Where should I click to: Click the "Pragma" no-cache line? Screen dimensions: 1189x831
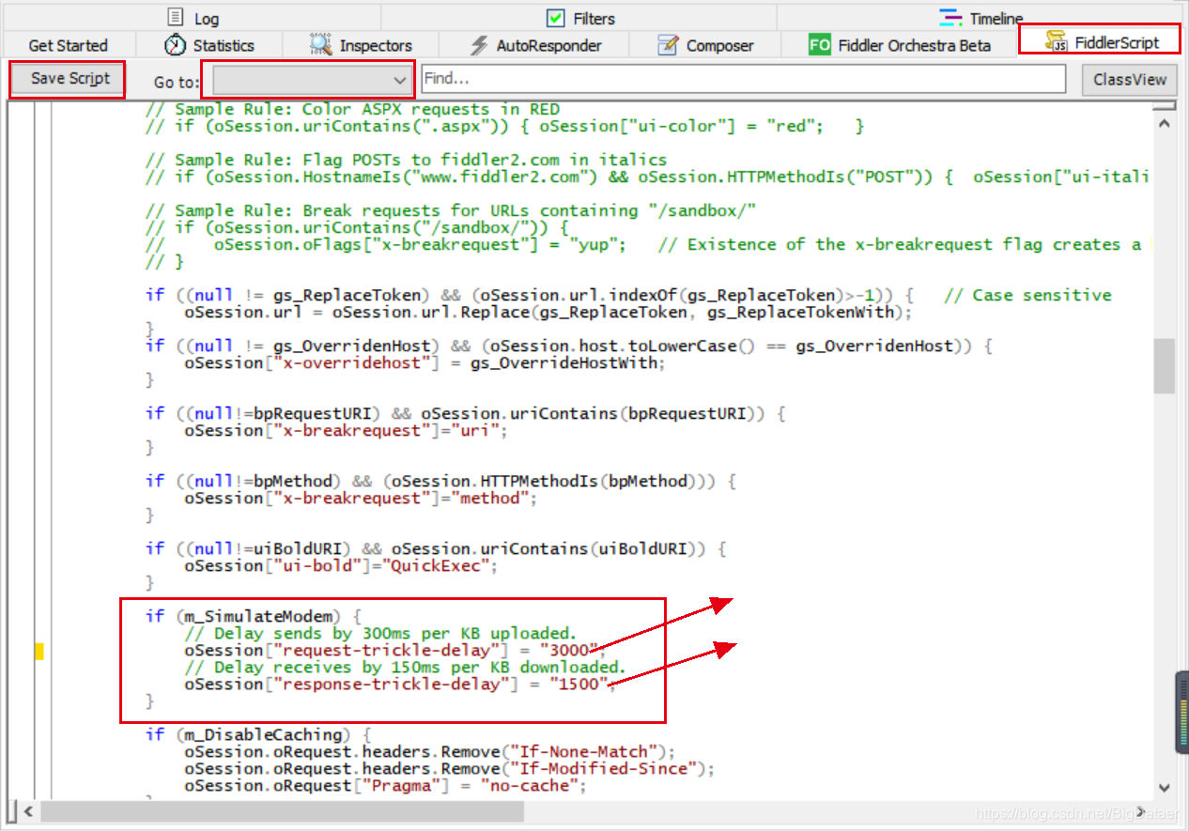[385, 785]
